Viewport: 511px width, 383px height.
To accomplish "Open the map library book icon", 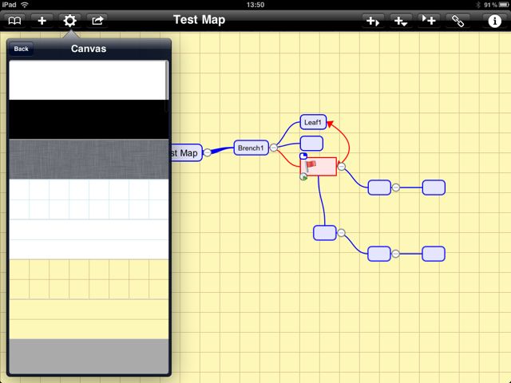I will [x=14, y=21].
